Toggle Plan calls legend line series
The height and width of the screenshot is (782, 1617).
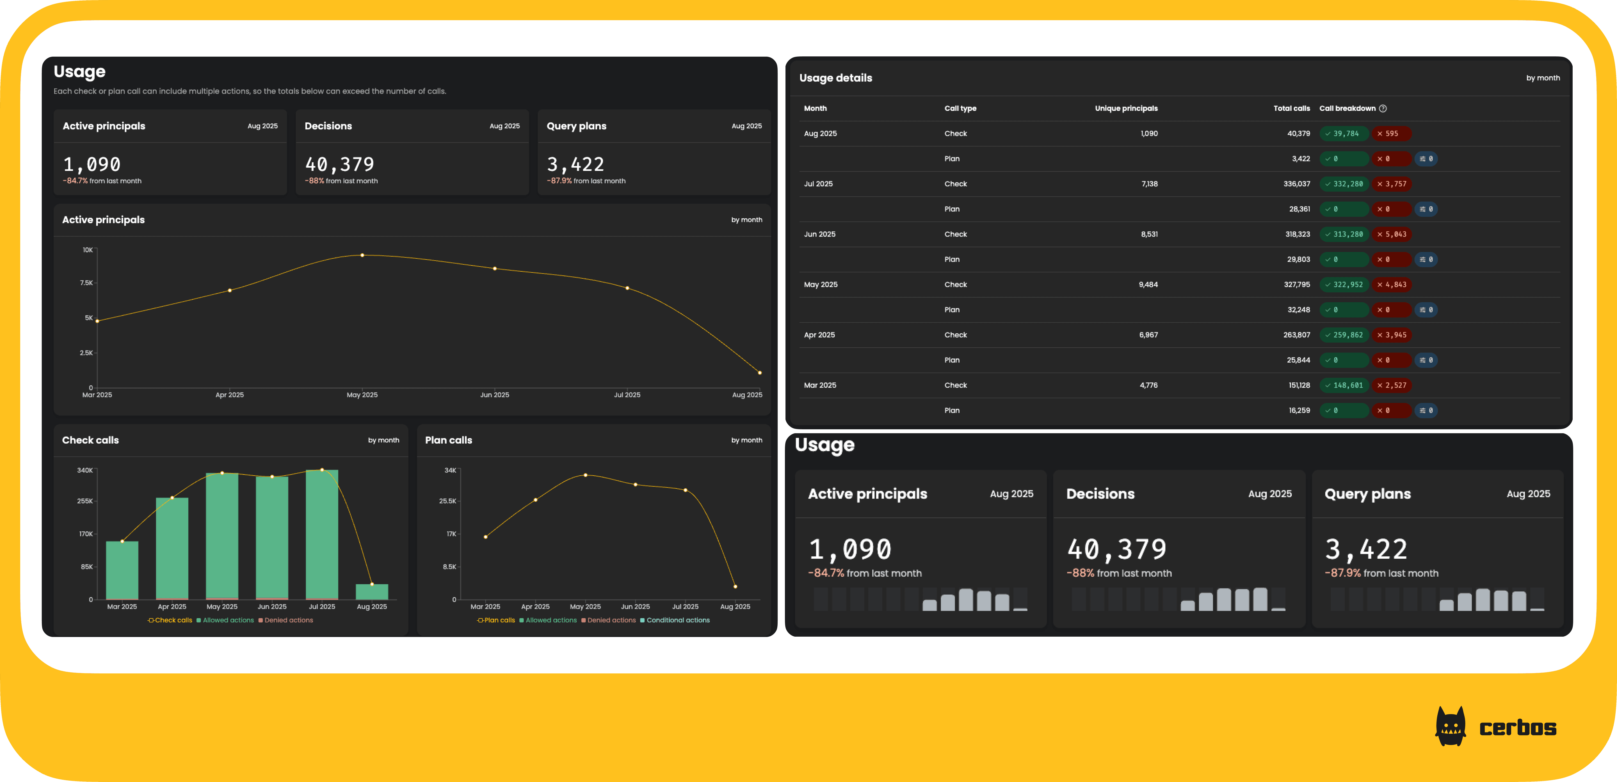click(x=496, y=620)
